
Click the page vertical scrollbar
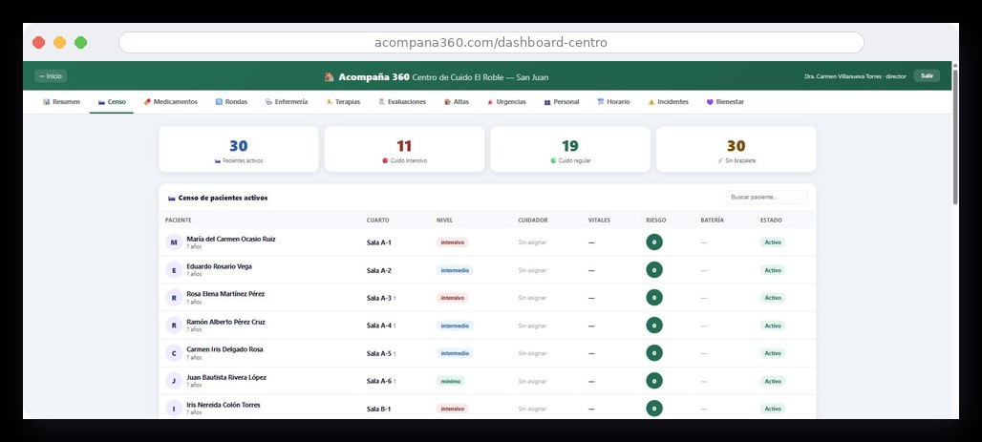point(955,137)
